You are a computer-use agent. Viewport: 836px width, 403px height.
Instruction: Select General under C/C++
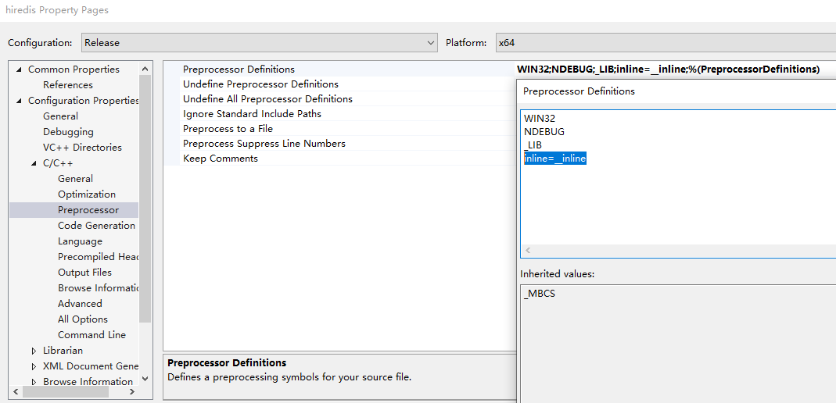click(75, 179)
